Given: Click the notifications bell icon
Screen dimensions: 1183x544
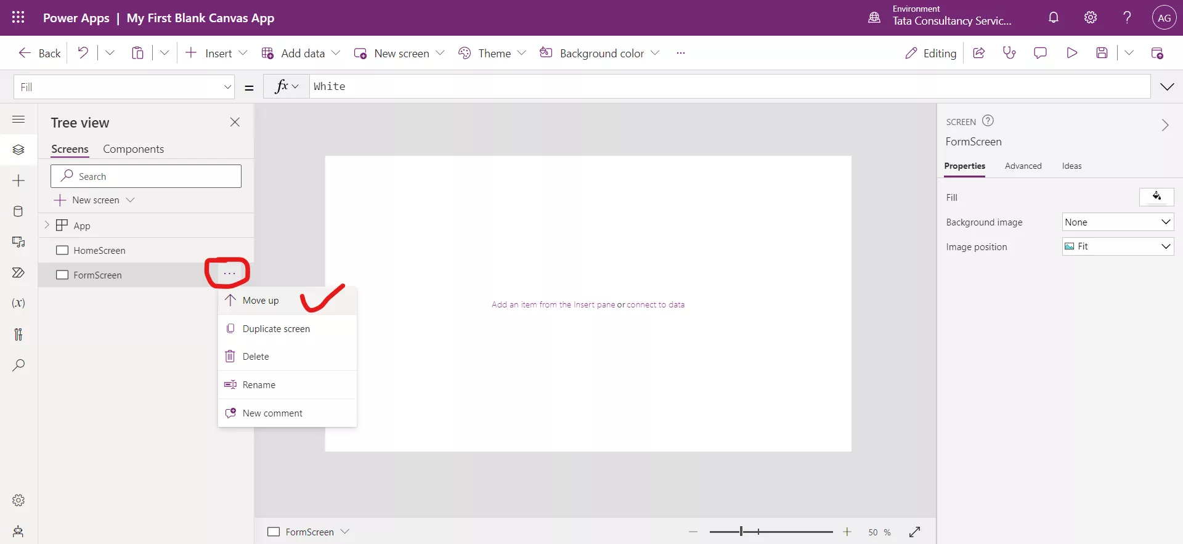Looking at the screenshot, I should 1054,17.
